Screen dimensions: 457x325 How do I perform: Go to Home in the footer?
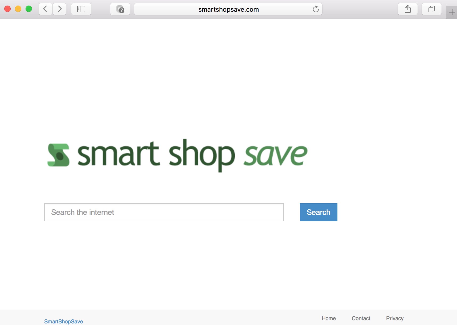[x=328, y=318]
